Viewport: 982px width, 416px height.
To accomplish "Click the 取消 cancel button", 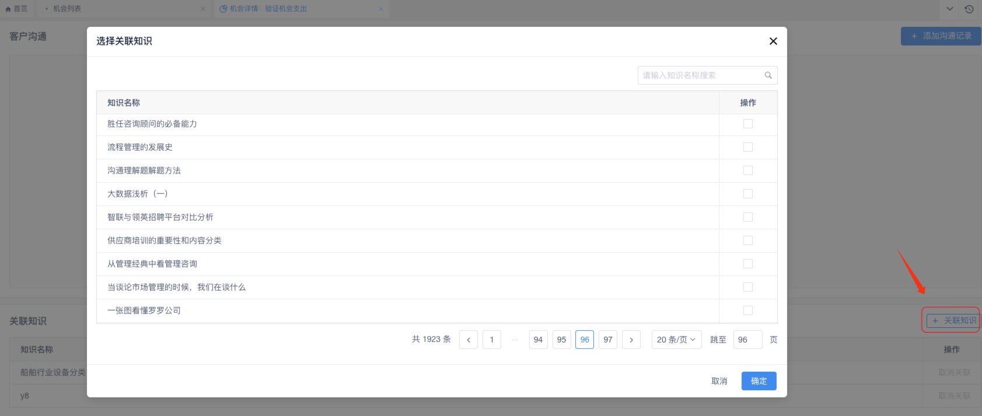I will click(x=719, y=381).
